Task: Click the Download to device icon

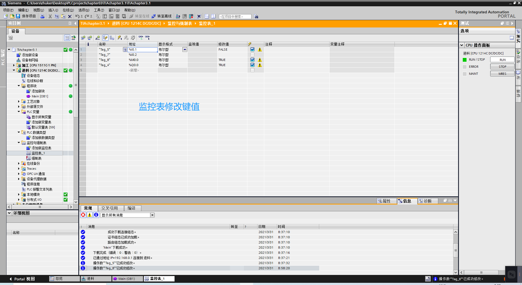Action: coord(105,16)
